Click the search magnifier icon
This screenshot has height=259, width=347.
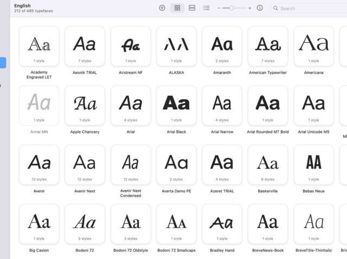point(276,8)
